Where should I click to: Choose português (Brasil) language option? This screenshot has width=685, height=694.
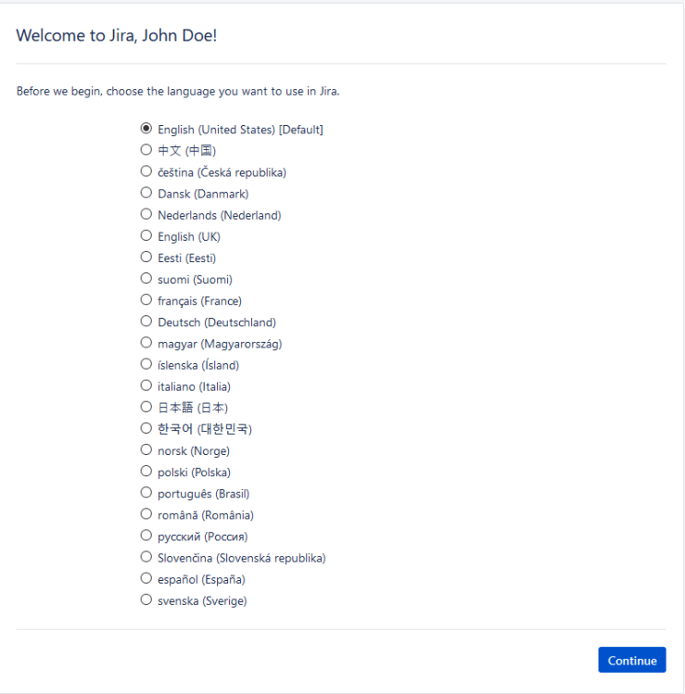click(x=146, y=493)
